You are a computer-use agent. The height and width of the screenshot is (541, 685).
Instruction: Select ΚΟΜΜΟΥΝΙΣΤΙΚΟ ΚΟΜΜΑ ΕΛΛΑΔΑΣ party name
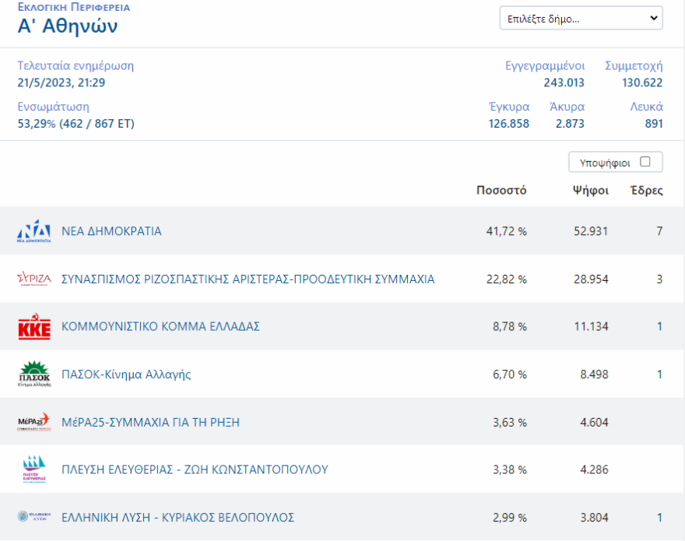pos(160,327)
